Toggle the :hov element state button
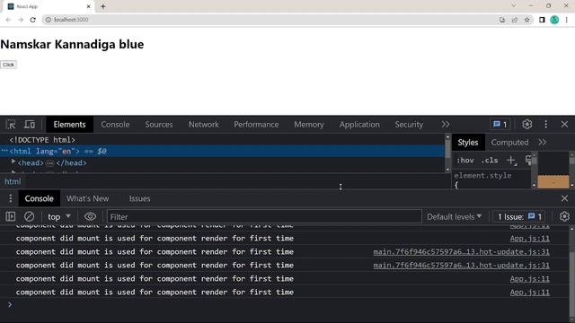Image resolution: width=575 pixels, height=323 pixels. 464,161
